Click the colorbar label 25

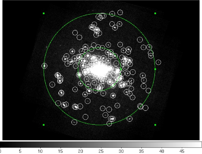click(101, 151)
